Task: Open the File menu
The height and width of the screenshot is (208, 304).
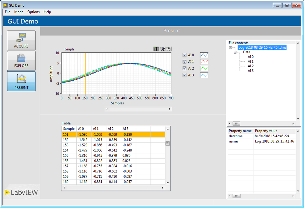Action: tap(8, 12)
